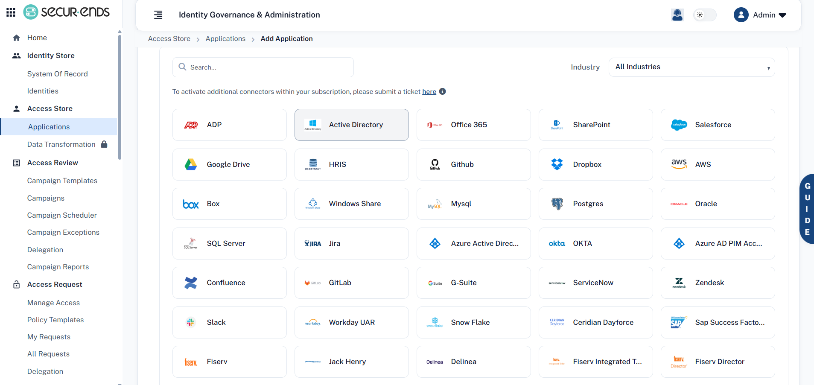Click the Office 365 logo icon
The height and width of the screenshot is (385, 814).
(x=435, y=125)
